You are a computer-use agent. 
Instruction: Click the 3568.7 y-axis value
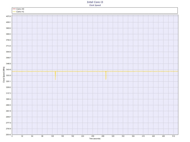point(9,58)
